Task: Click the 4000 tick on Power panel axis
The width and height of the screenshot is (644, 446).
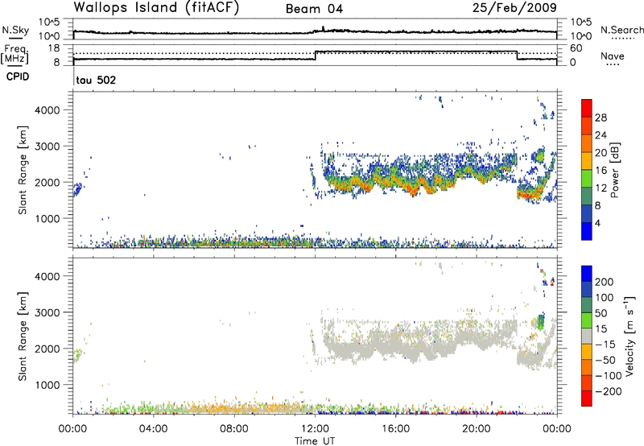Action: point(47,110)
